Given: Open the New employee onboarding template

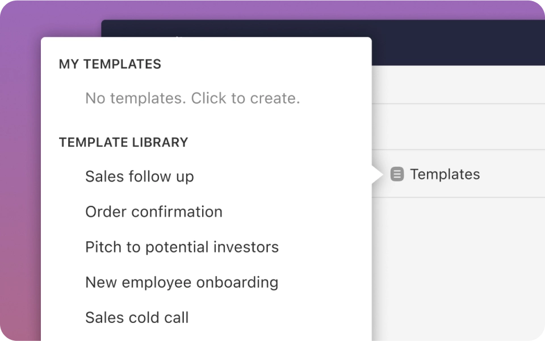Looking at the screenshot, I should pyautogui.click(x=182, y=282).
